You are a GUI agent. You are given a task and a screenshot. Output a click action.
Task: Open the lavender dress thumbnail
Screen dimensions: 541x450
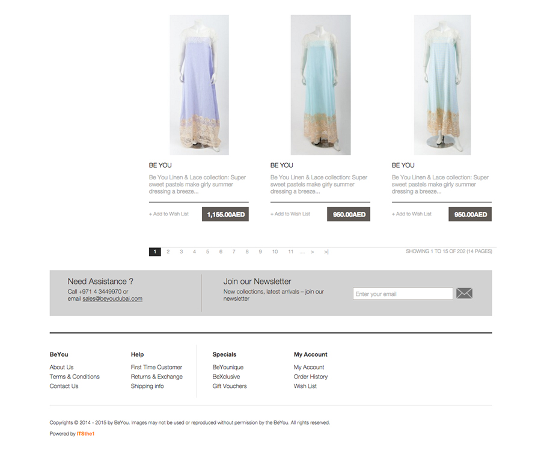pos(199,85)
